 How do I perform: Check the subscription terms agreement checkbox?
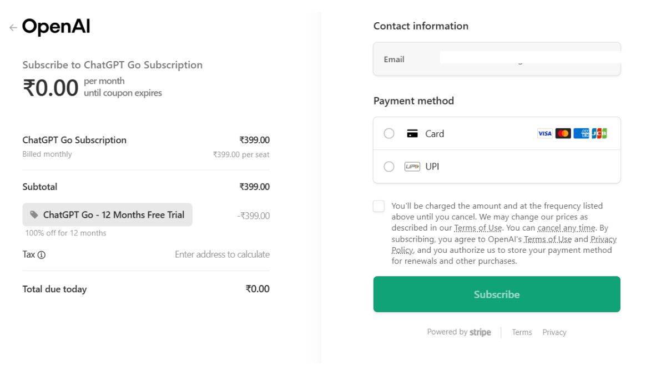coord(379,206)
